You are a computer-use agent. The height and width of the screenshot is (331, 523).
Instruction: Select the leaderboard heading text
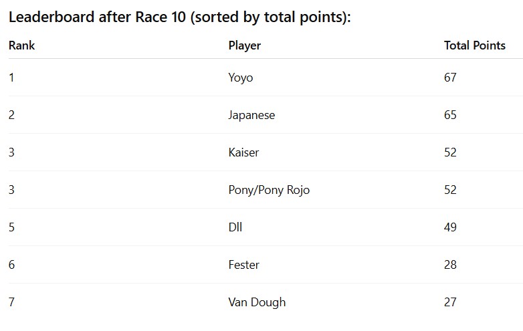(x=180, y=17)
